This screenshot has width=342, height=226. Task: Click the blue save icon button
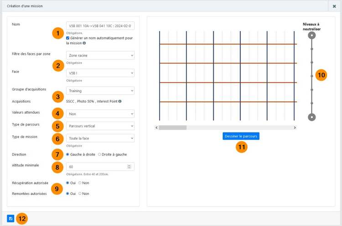coord(10,219)
